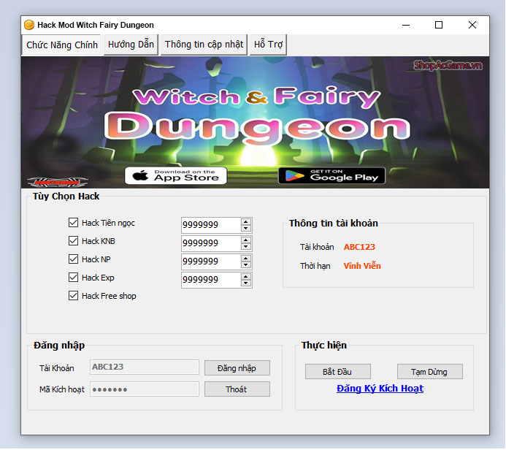The width and height of the screenshot is (506, 450).
Task: Raise Hack Exp amount using up arrow
Action: click(246, 277)
